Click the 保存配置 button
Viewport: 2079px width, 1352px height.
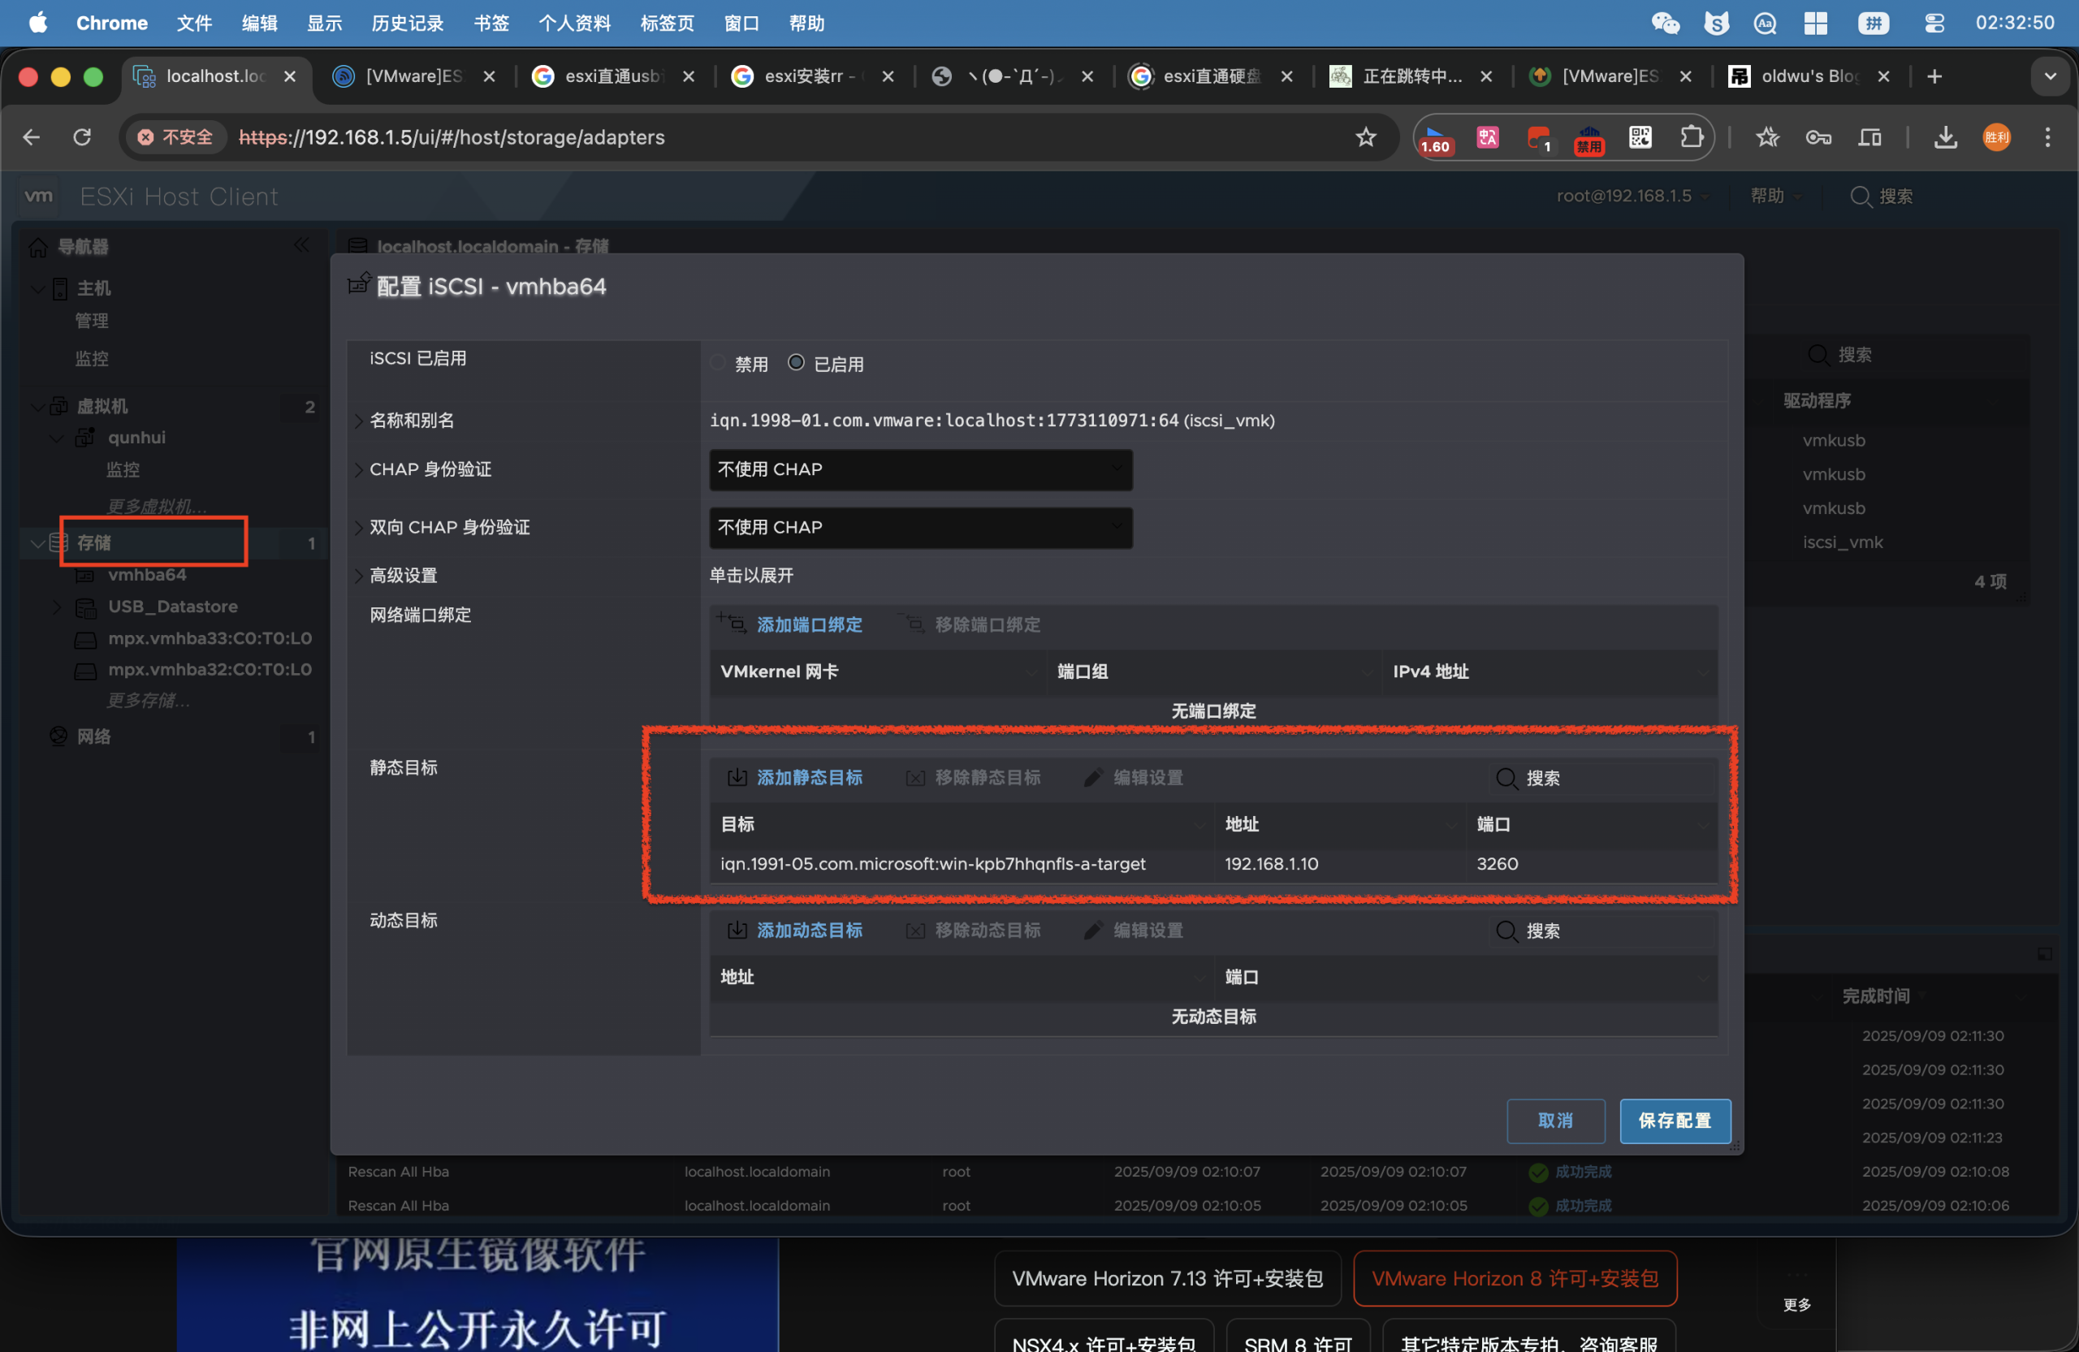1674,1121
